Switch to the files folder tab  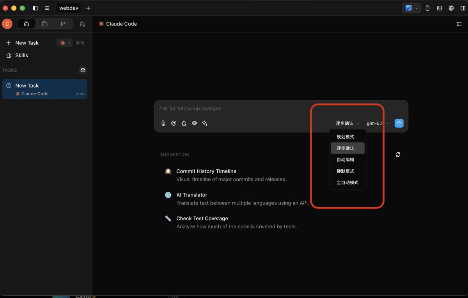point(45,24)
